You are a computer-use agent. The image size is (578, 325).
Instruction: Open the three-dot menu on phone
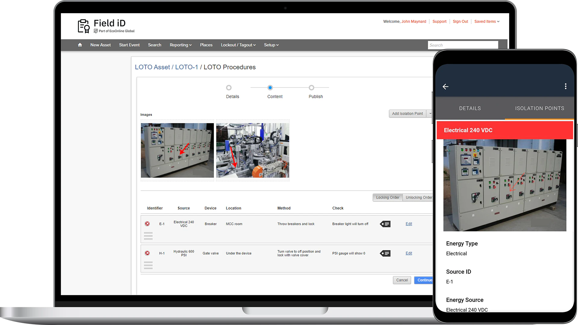(565, 86)
